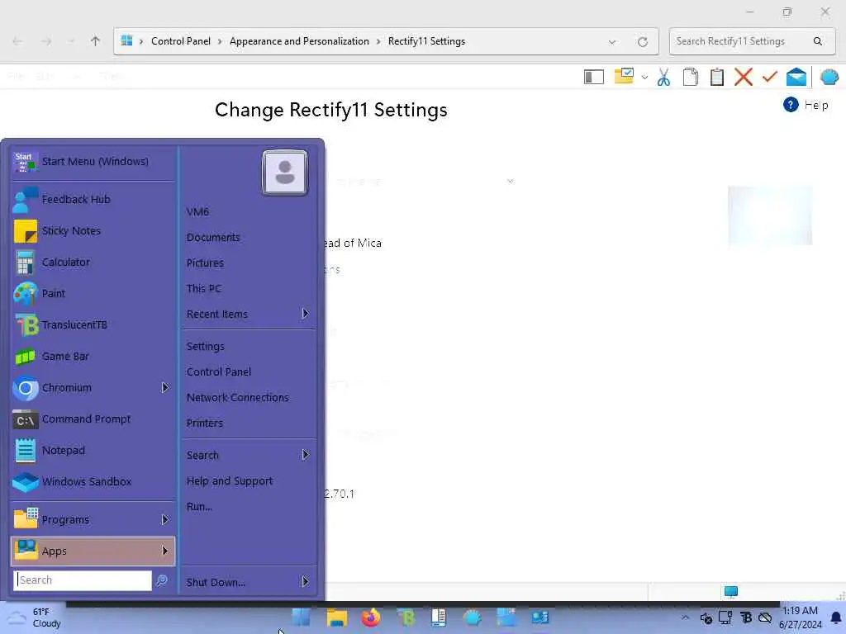846x634 pixels.
Task: Open folder options toolbar dropdown arrow
Action: (x=644, y=77)
